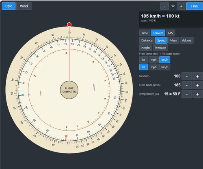The image size is (203, 169).
Task: Set To unit to km/h
Action: [165, 67]
